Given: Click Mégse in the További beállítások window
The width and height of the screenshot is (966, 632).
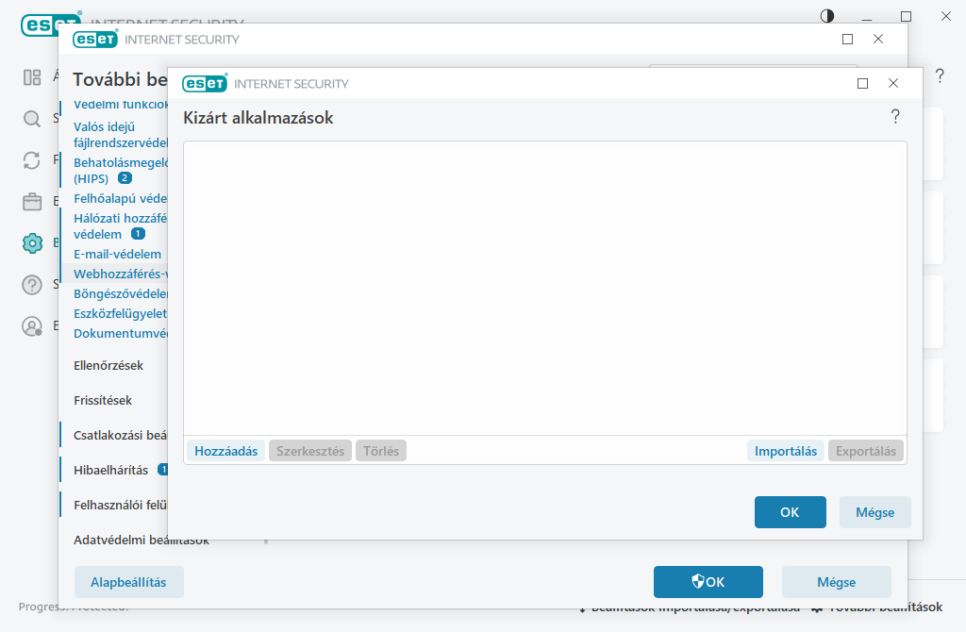Looking at the screenshot, I should click(x=837, y=581).
